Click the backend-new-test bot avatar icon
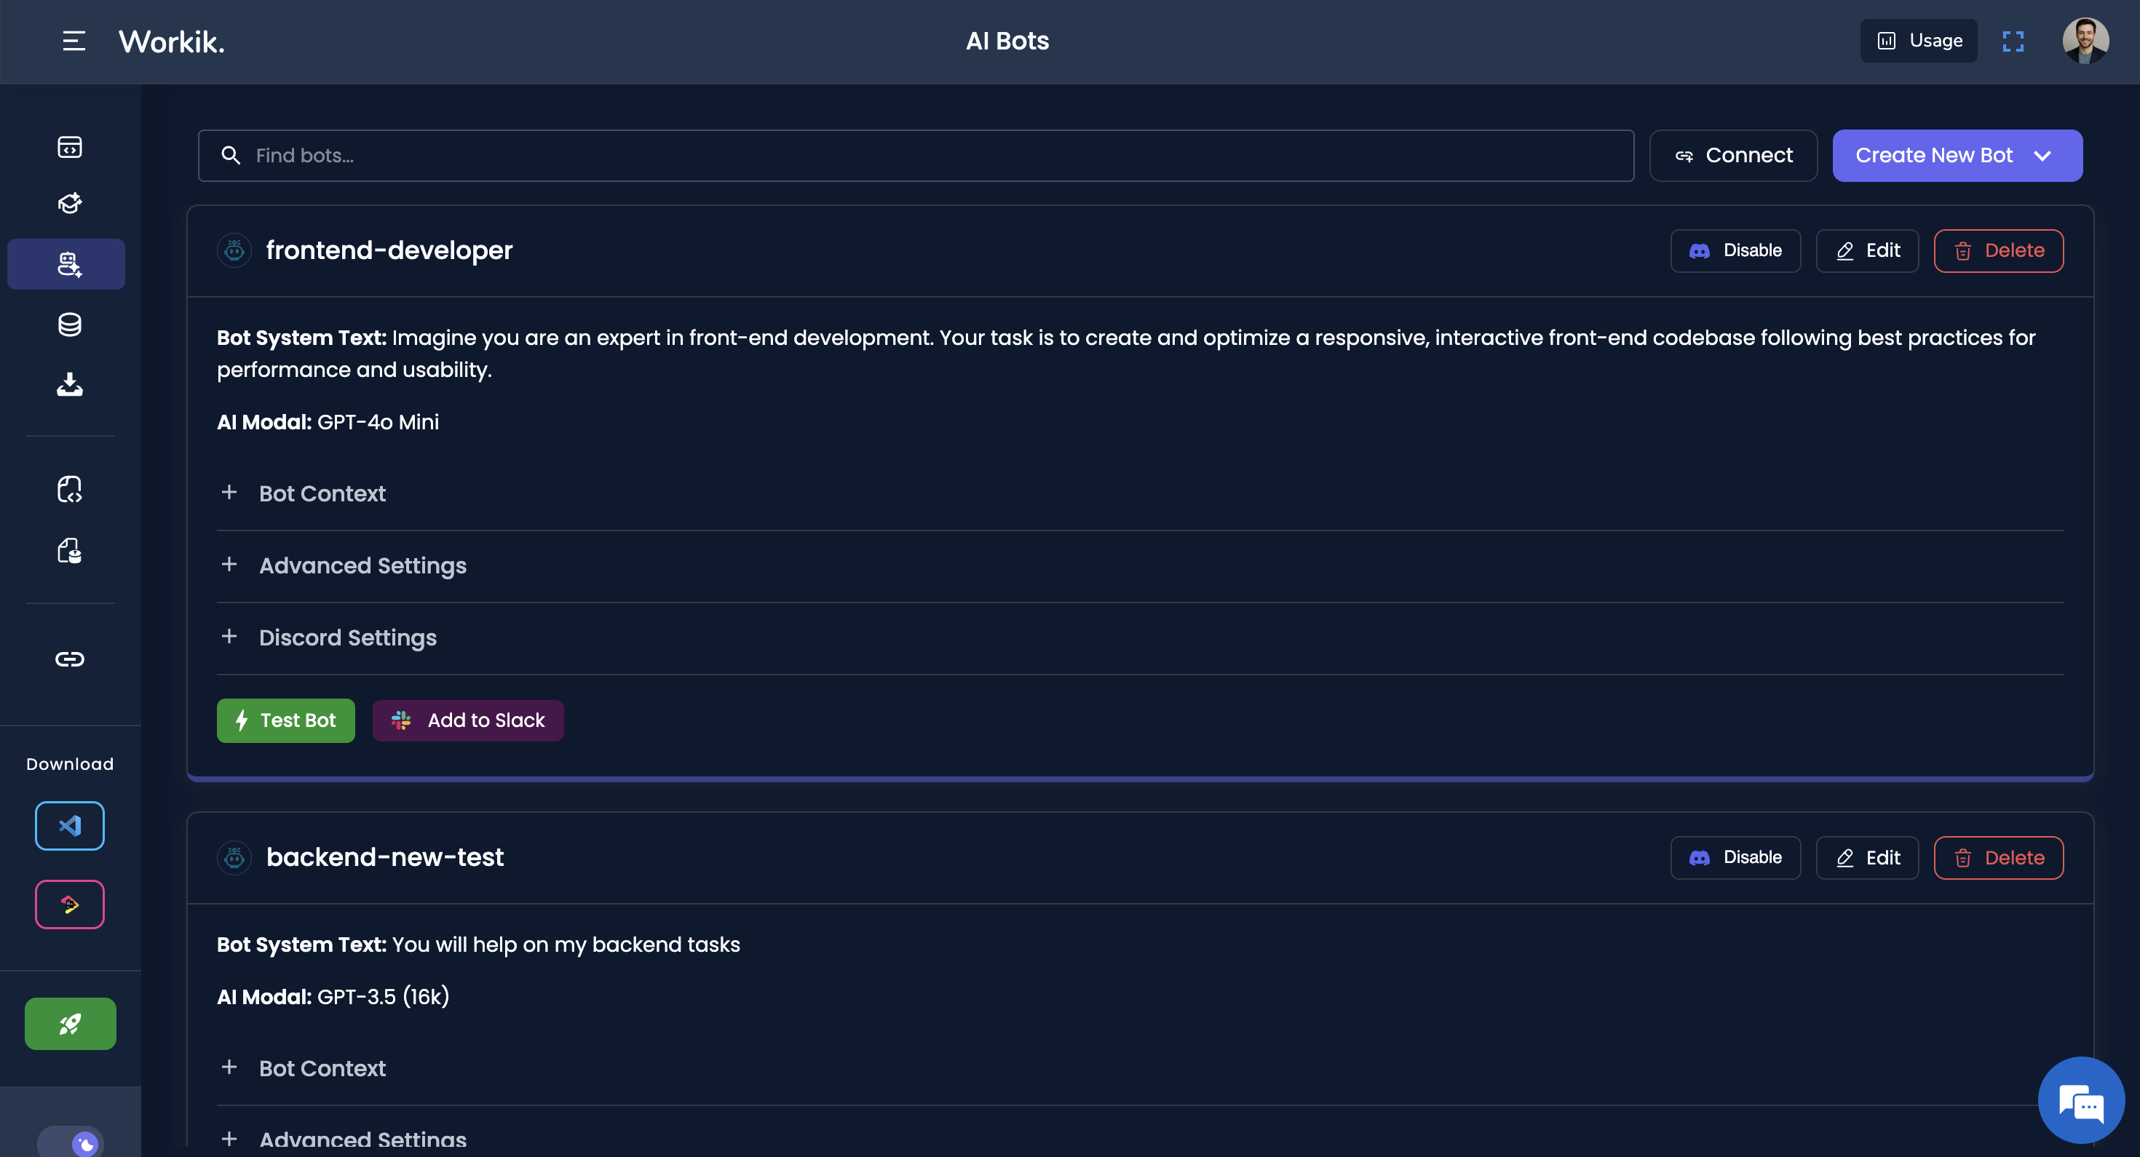 pos(234,857)
